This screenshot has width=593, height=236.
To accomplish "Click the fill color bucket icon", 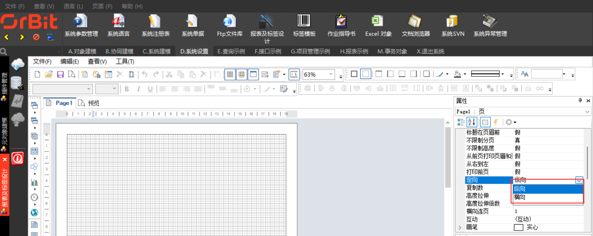I will (457, 74).
